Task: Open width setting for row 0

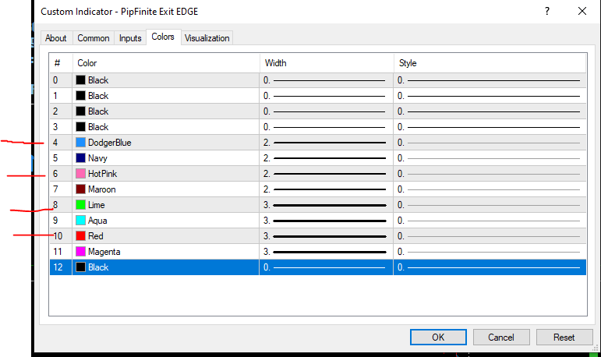Action: [326, 80]
